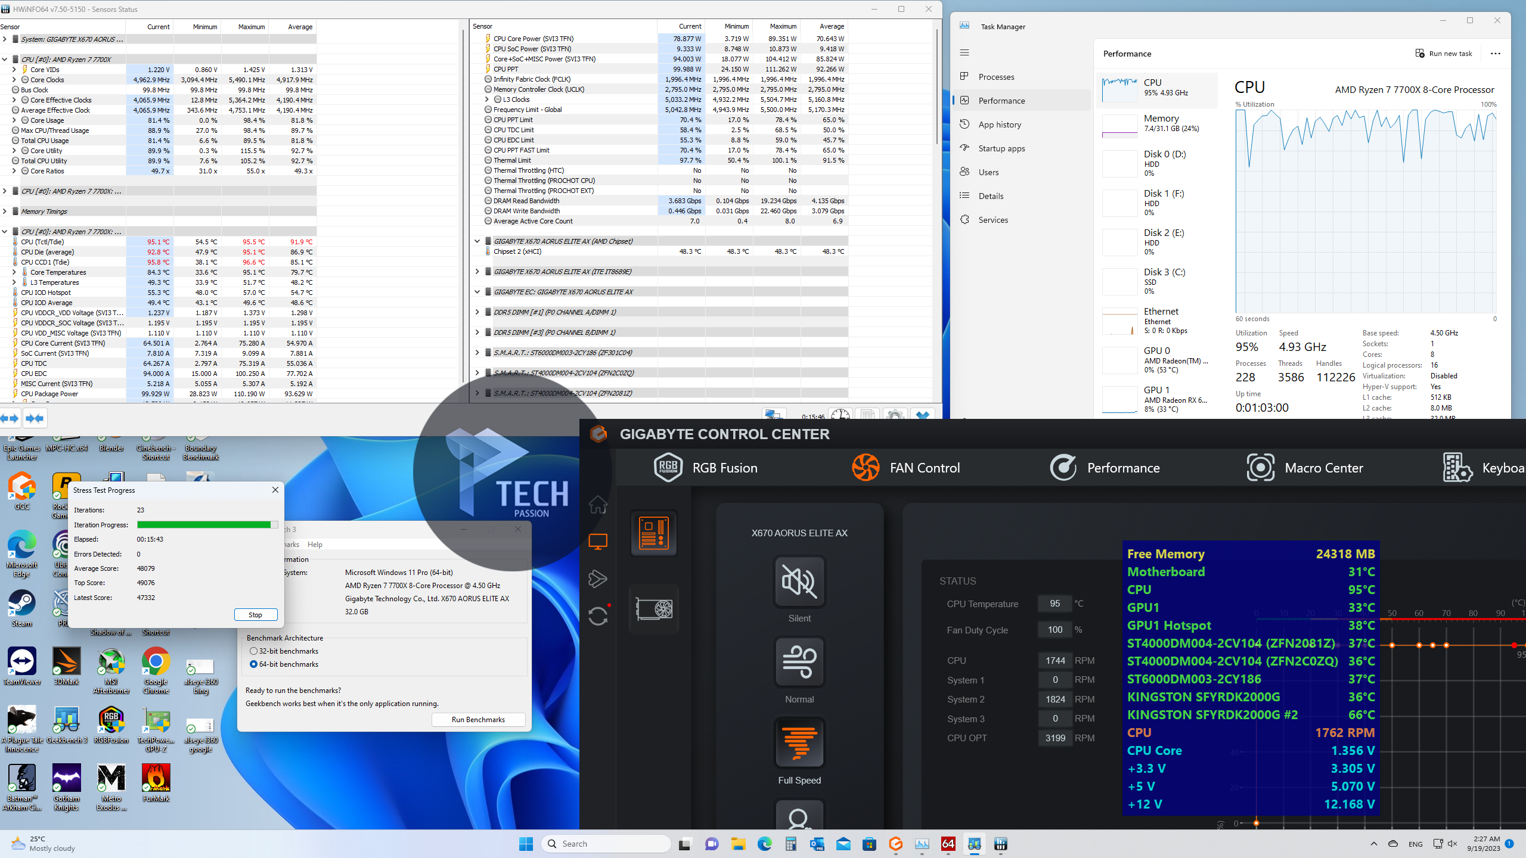Select 64-bit benchmarks radio button
This screenshot has height=858, width=1526.
click(x=254, y=664)
